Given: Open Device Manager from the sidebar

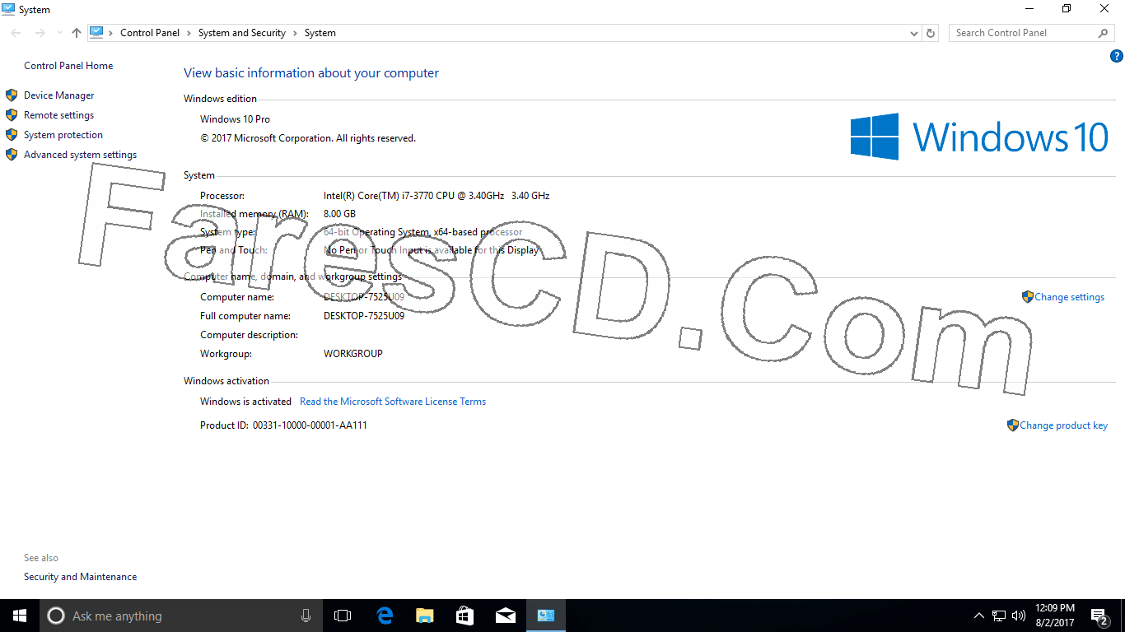Looking at the screenshot, I should coord(58,95).
